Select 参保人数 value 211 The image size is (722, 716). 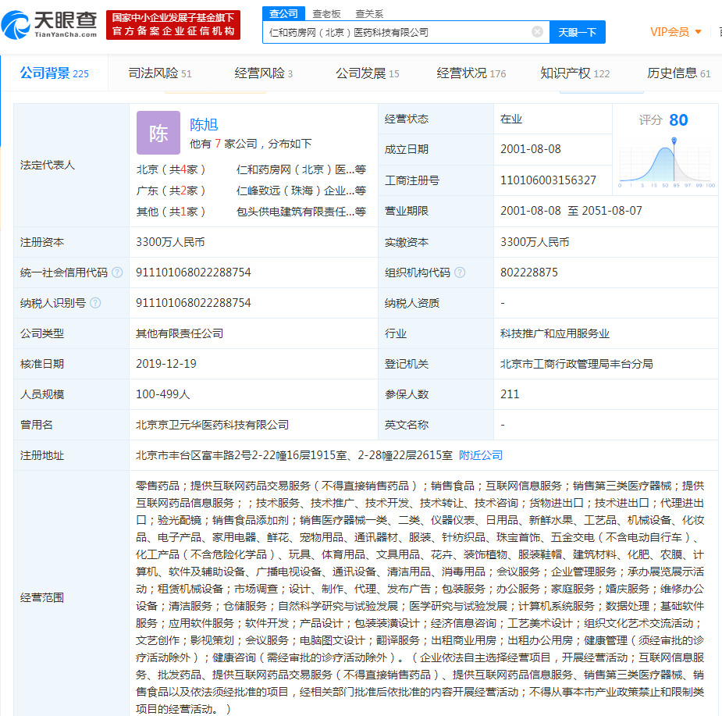(x=510, y=394)
